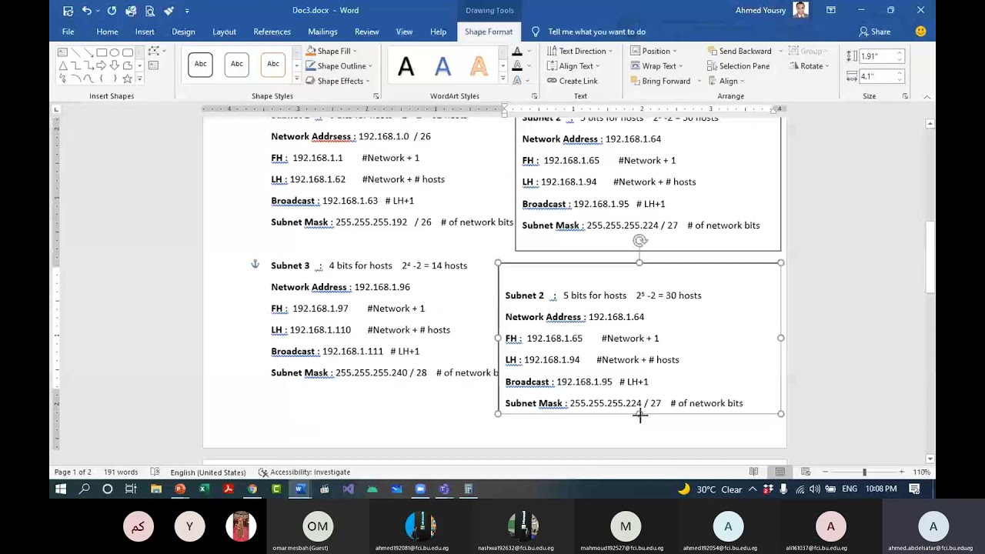The image size is (985, 554).
Task: Select the Right Arrow shape in the shapes gallery
Action: click(102, 65)
